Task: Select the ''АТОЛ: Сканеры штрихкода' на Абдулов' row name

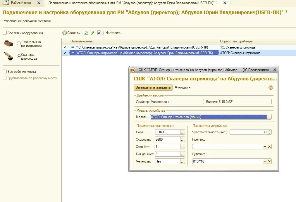Action: point(144,53)
